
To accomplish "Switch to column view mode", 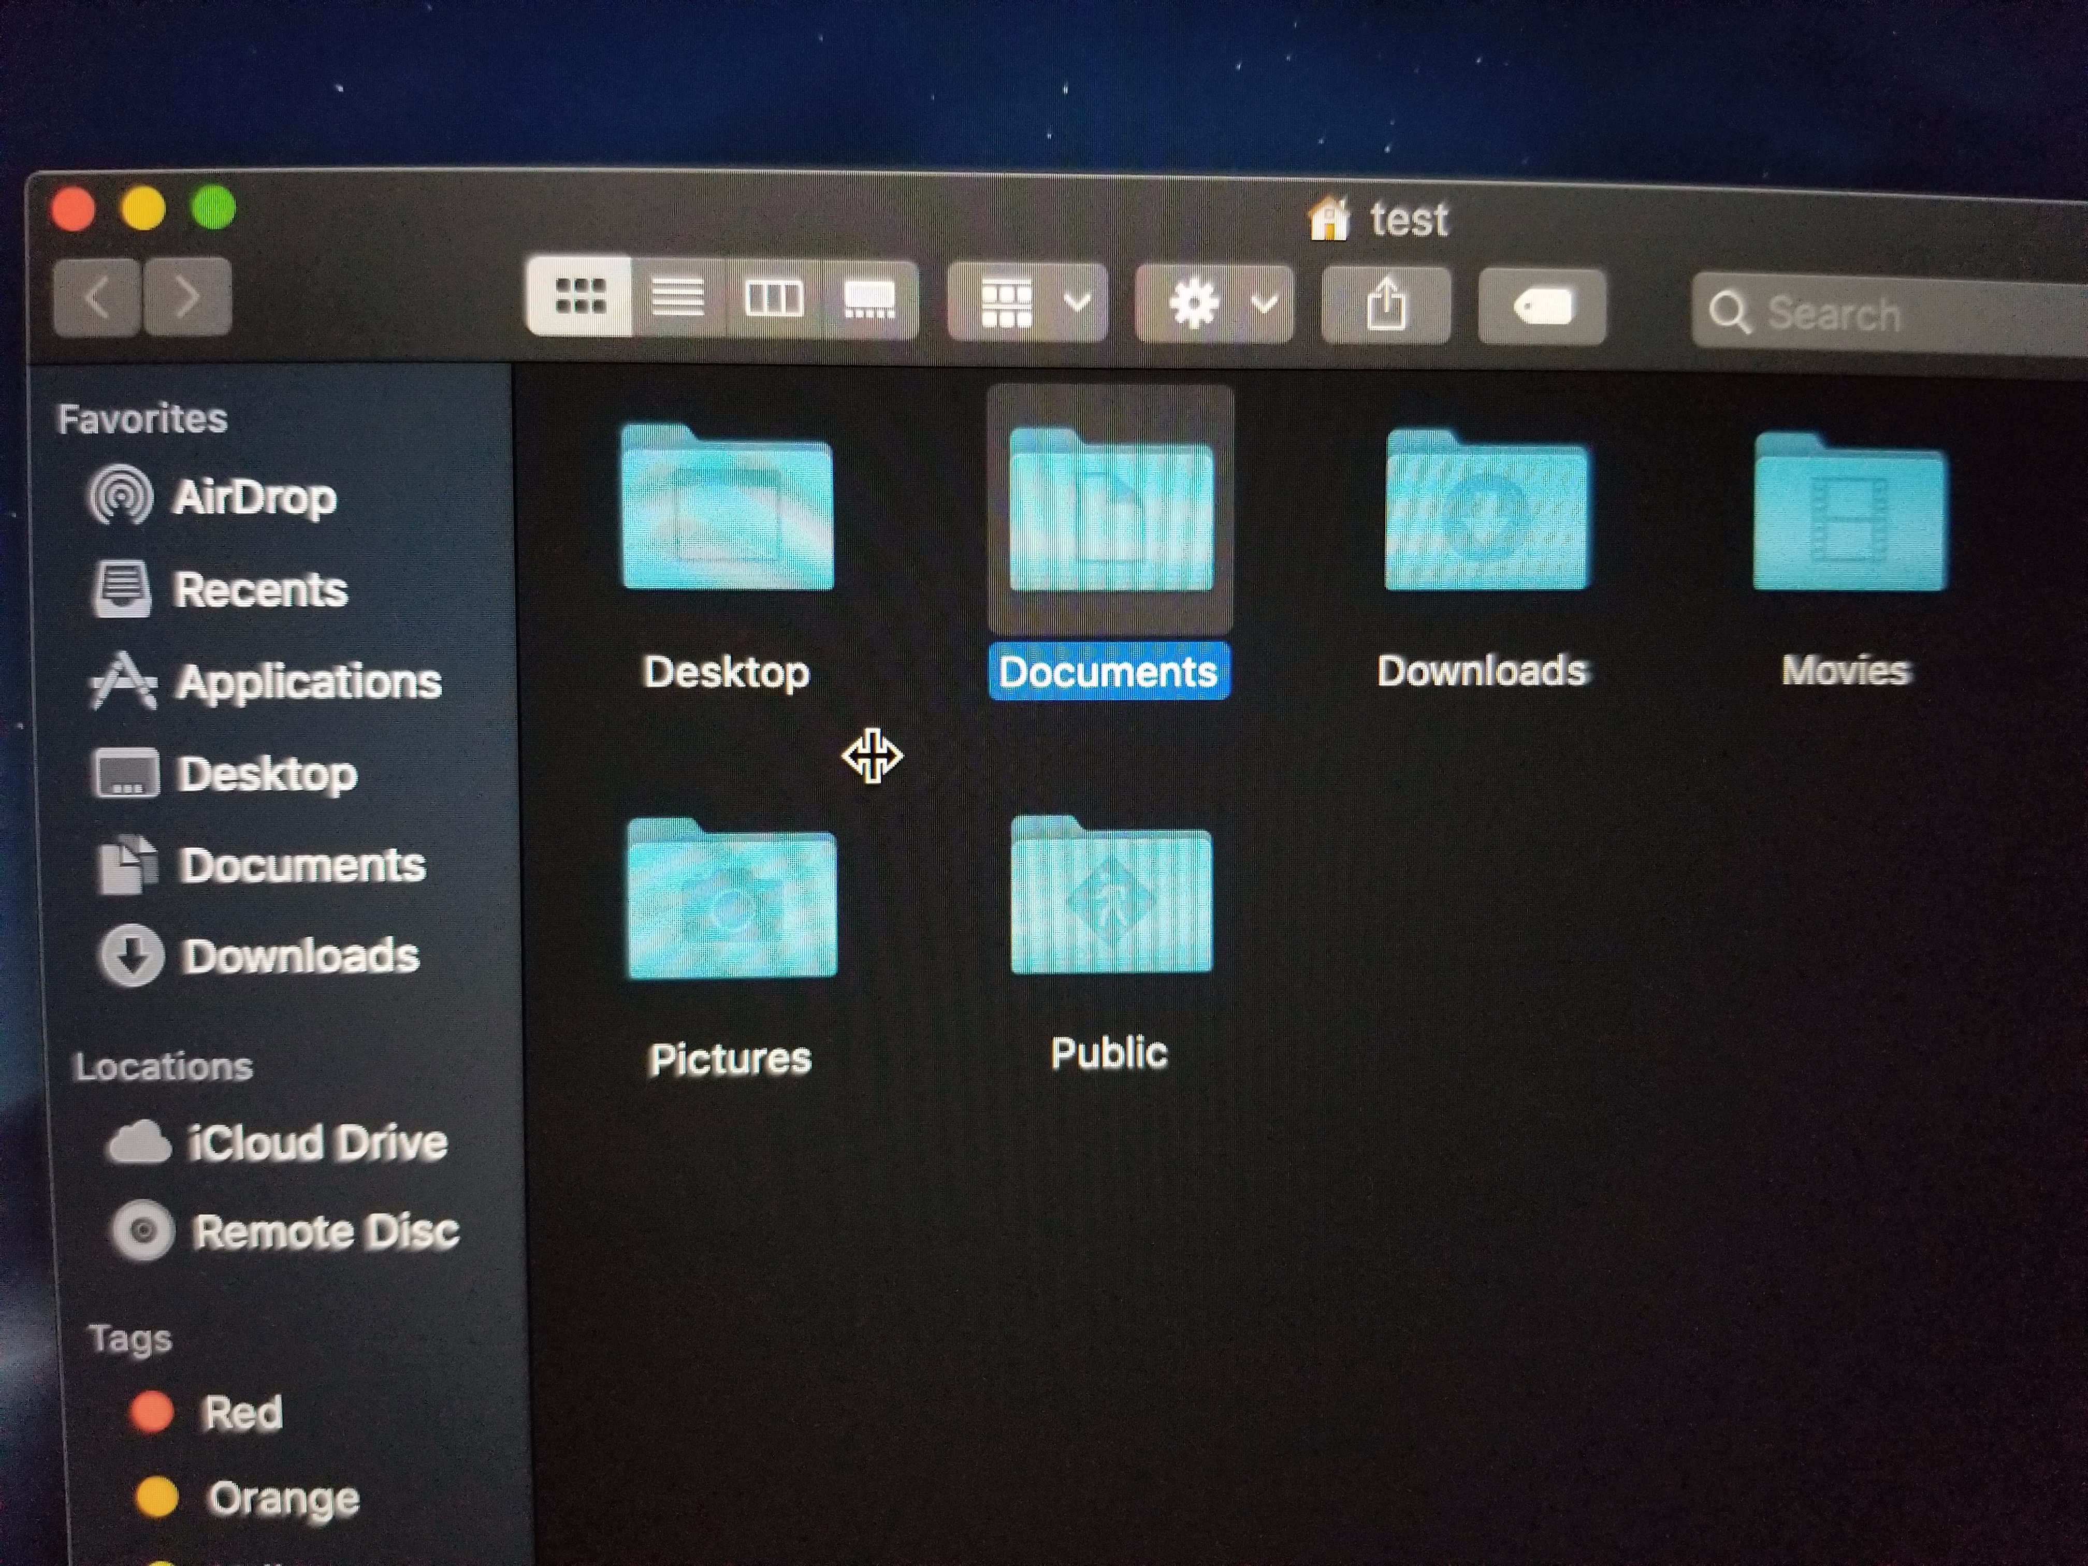I will (773, 300).
